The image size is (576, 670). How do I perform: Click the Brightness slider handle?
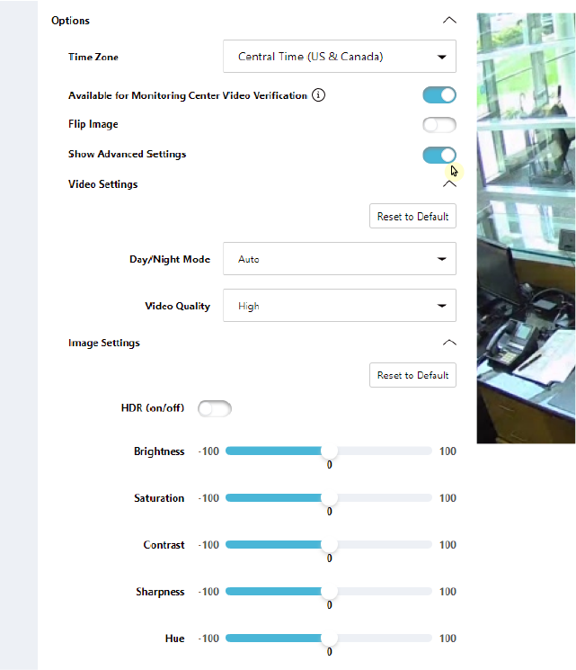[x=329, y=451]
